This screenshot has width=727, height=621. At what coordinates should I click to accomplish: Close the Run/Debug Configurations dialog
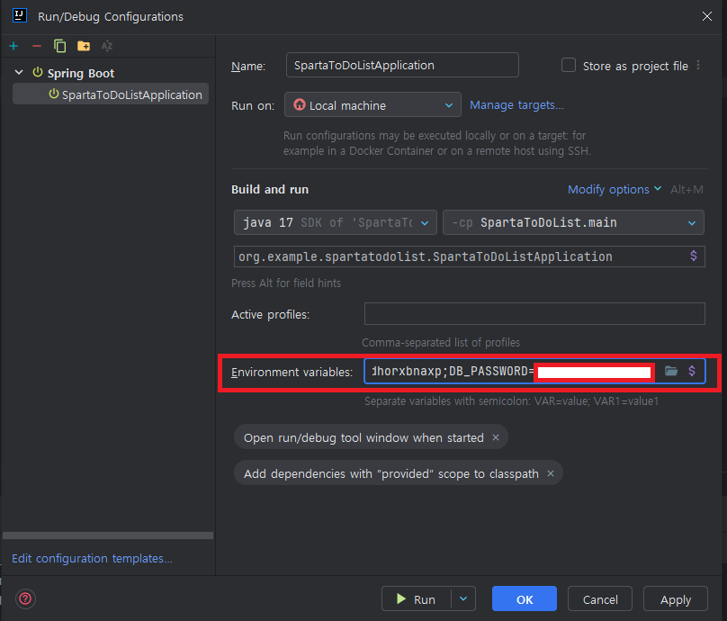coord(707,16)
